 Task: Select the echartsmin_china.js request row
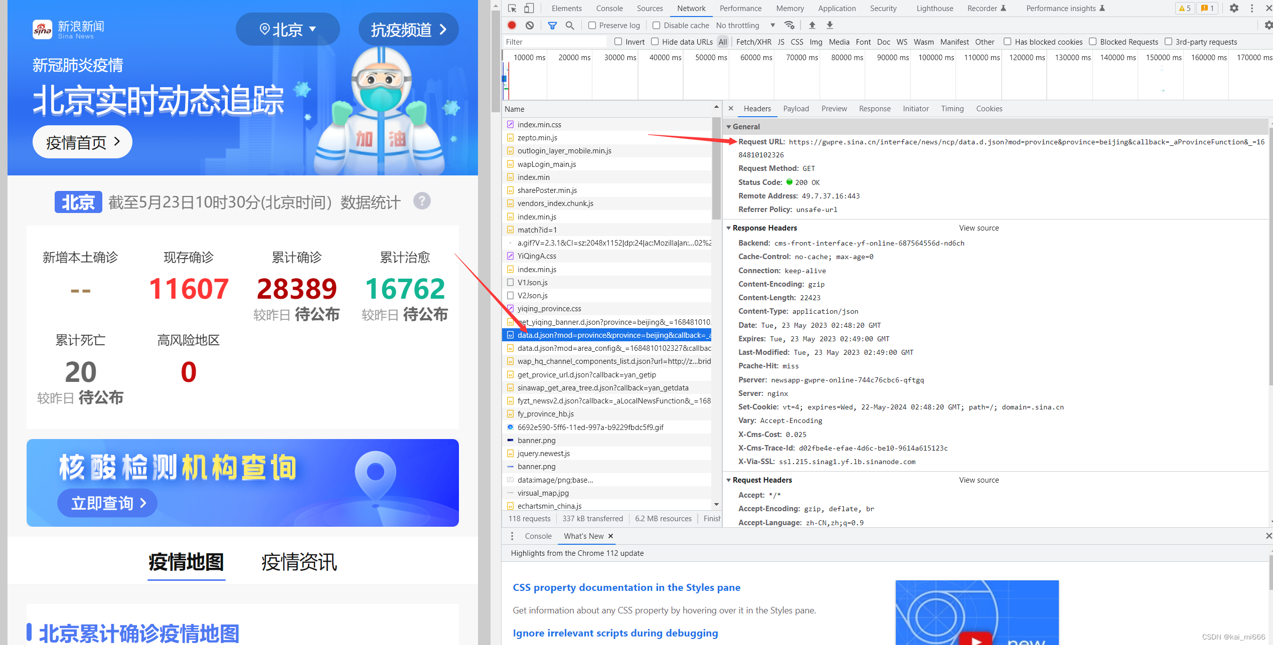607,506
